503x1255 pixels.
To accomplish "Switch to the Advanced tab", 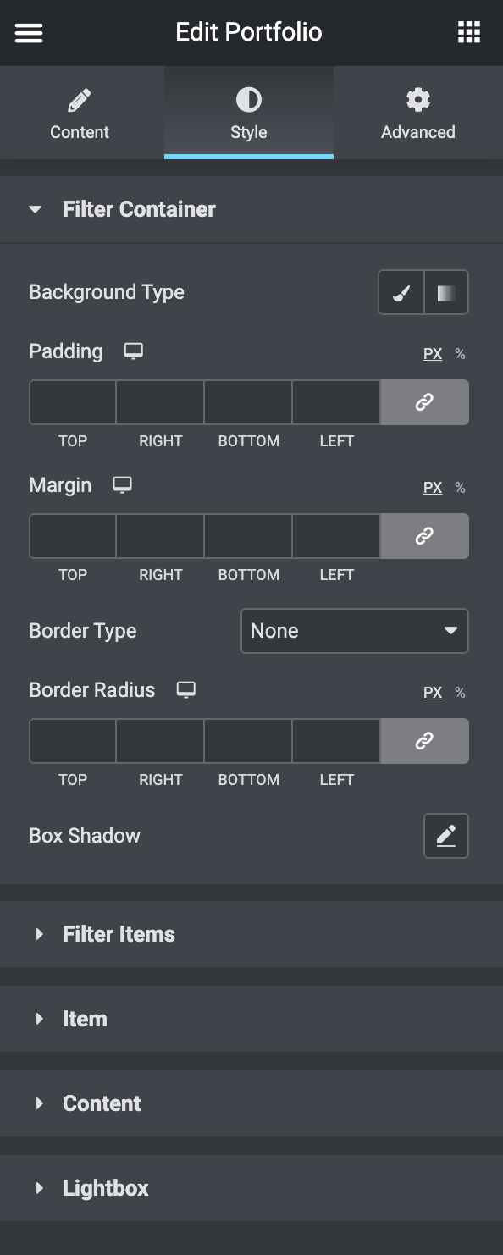I will click(x=417, y=113).
